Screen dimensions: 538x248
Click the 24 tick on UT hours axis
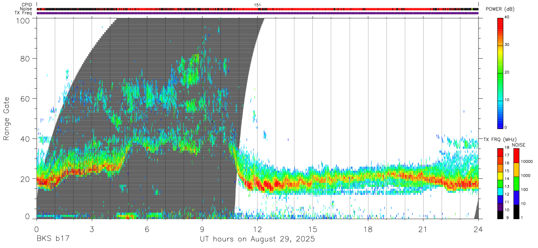coord(478,229)
